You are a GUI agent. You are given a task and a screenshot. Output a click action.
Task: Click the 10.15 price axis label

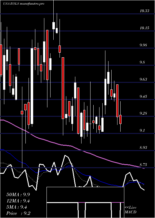pyautogui.click(x=144, y=28)
